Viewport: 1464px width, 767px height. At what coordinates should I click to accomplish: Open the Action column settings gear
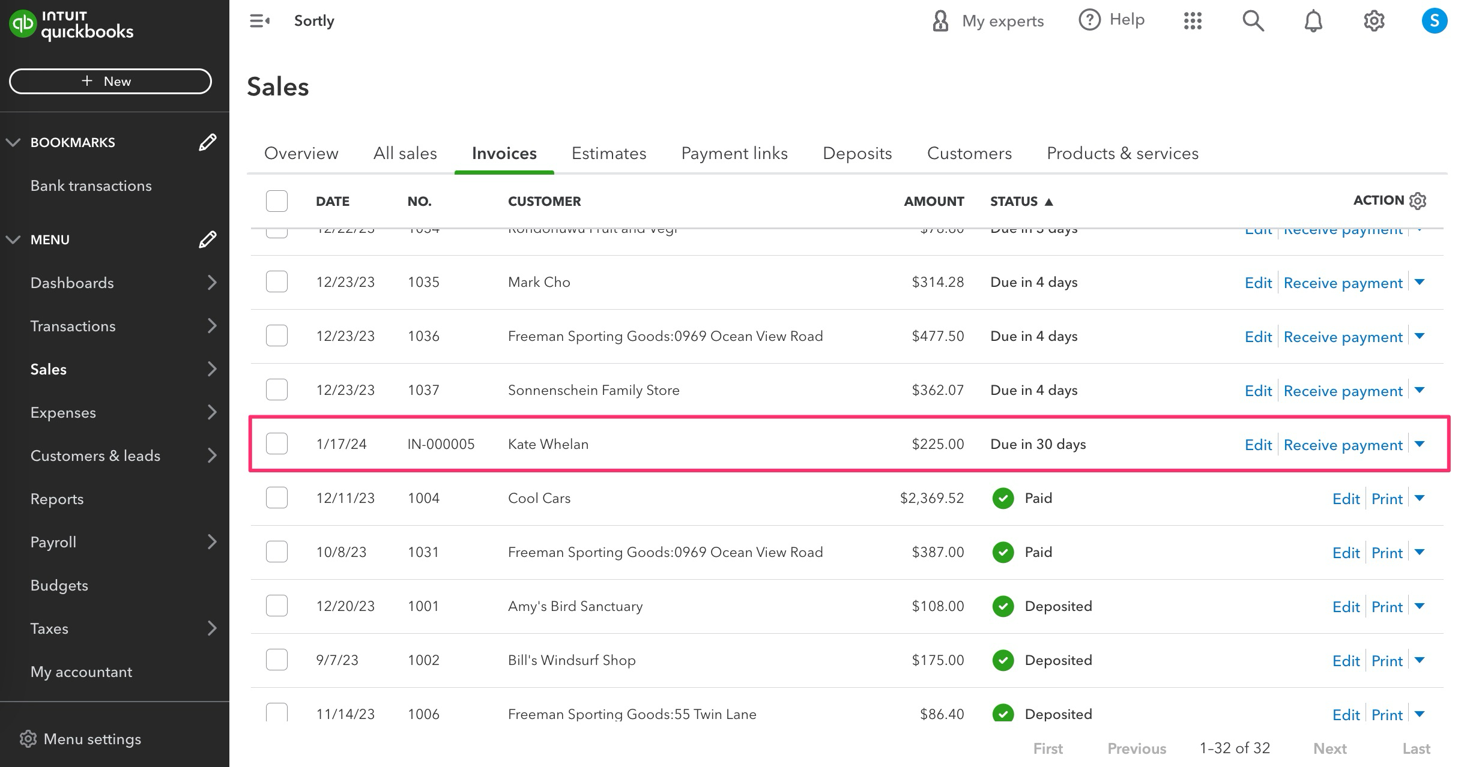coord(1418,200)
